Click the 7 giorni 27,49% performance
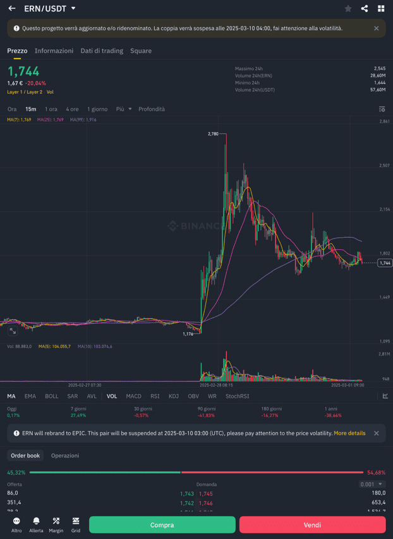 tap(78, 412)
